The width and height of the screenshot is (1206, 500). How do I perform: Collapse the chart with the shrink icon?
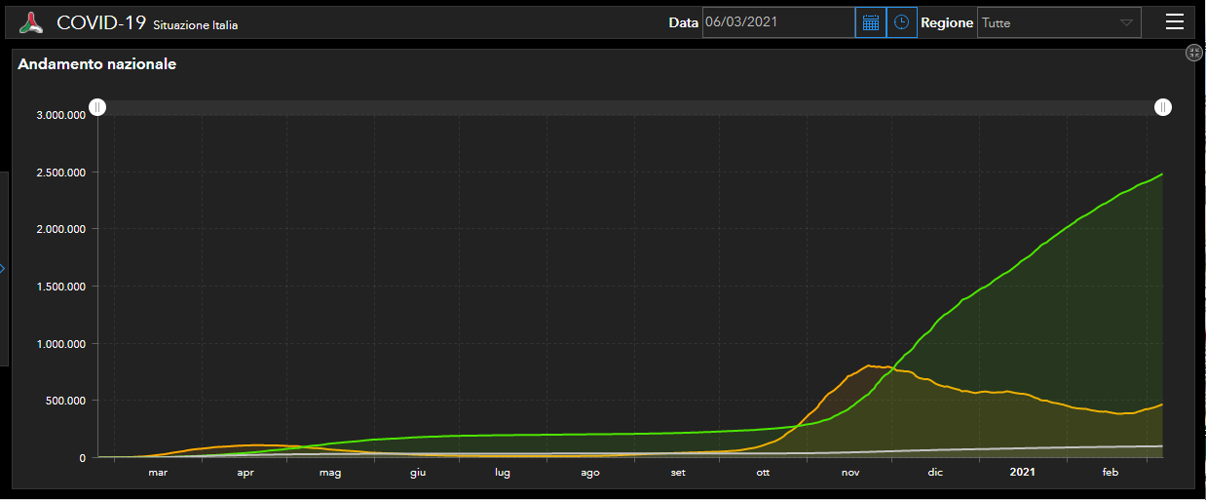1194,53
